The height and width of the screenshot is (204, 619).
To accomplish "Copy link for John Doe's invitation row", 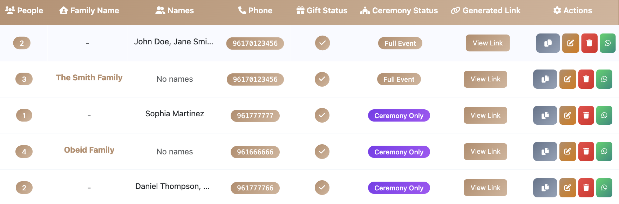I will pos(548,43).
